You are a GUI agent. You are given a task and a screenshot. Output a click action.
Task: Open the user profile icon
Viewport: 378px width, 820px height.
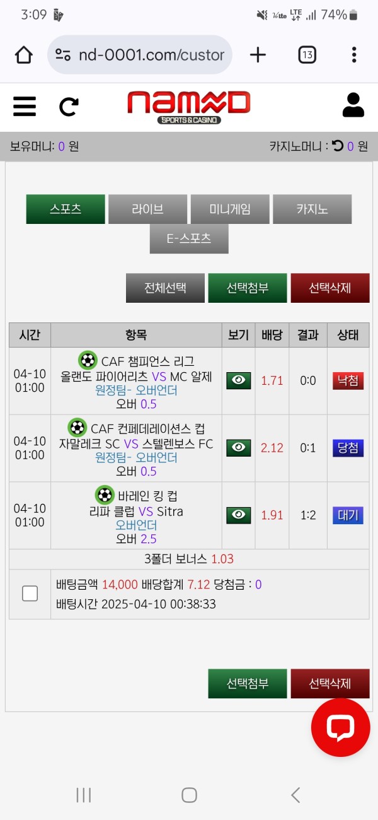point(353,105)
